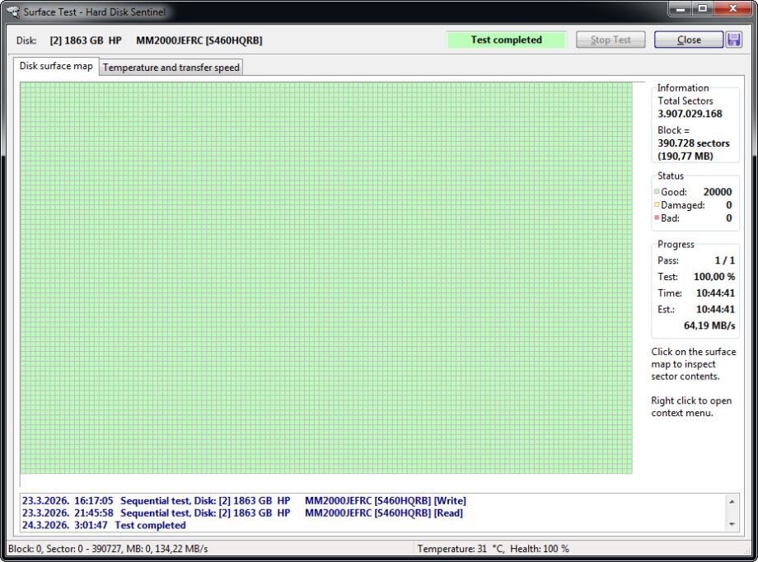Open the Temperature and transfer speed tab

[171, 68]
